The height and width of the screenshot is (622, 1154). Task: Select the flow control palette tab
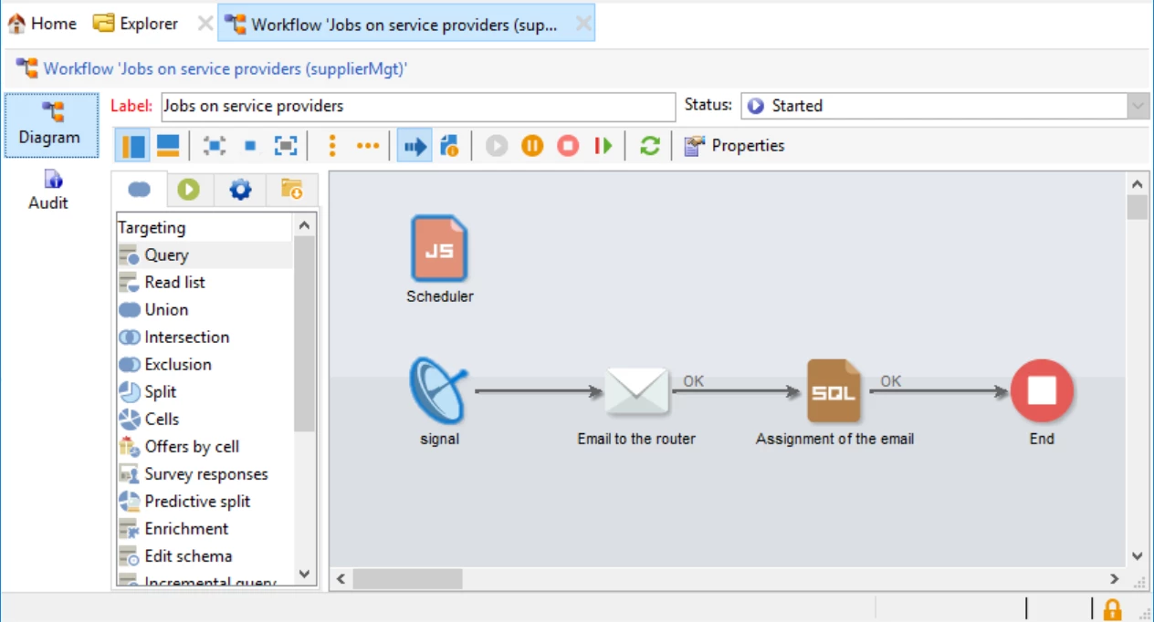tap(189, 190)
